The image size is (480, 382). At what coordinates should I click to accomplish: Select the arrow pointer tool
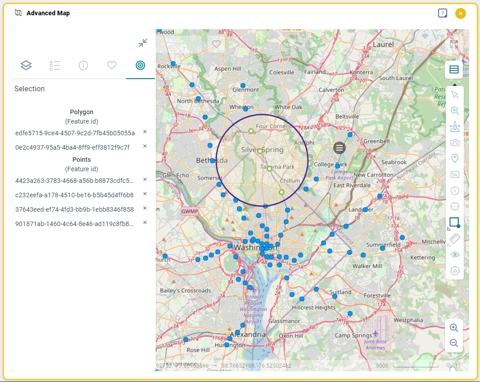tap(454, 95)
